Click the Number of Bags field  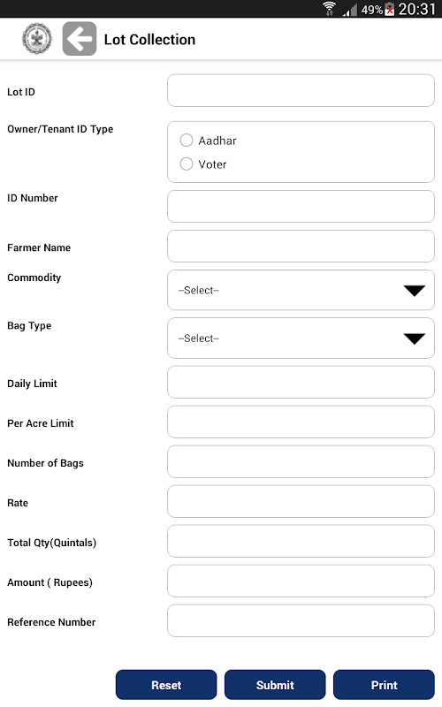point(301,461)
